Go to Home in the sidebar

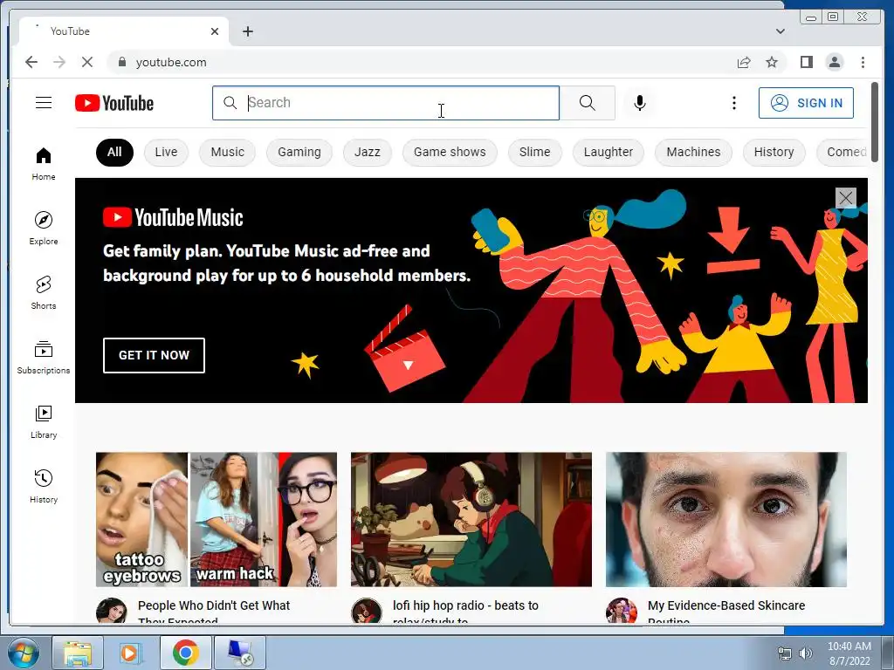(44, 164)
